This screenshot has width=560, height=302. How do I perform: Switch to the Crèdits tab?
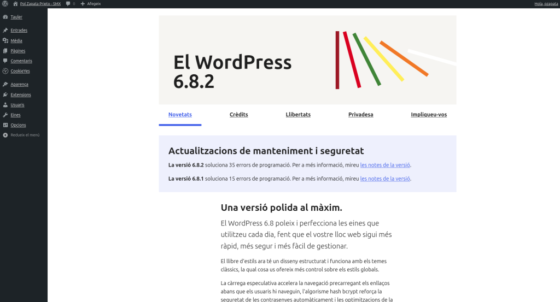click(238, 115)
